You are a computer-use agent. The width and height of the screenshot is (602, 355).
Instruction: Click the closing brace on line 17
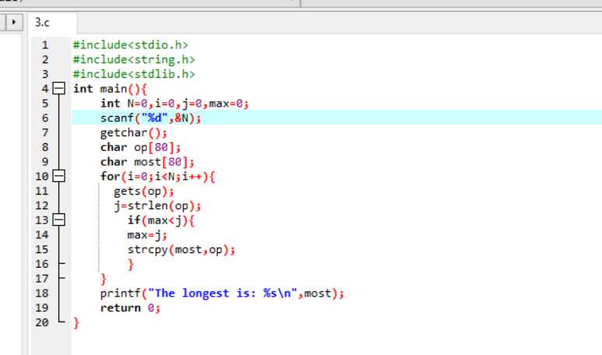103,279
